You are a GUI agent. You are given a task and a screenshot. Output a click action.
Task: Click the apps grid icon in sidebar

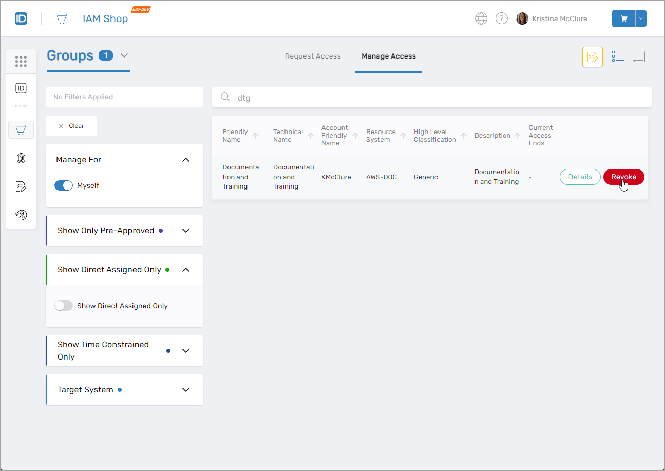tap(21, 61)
